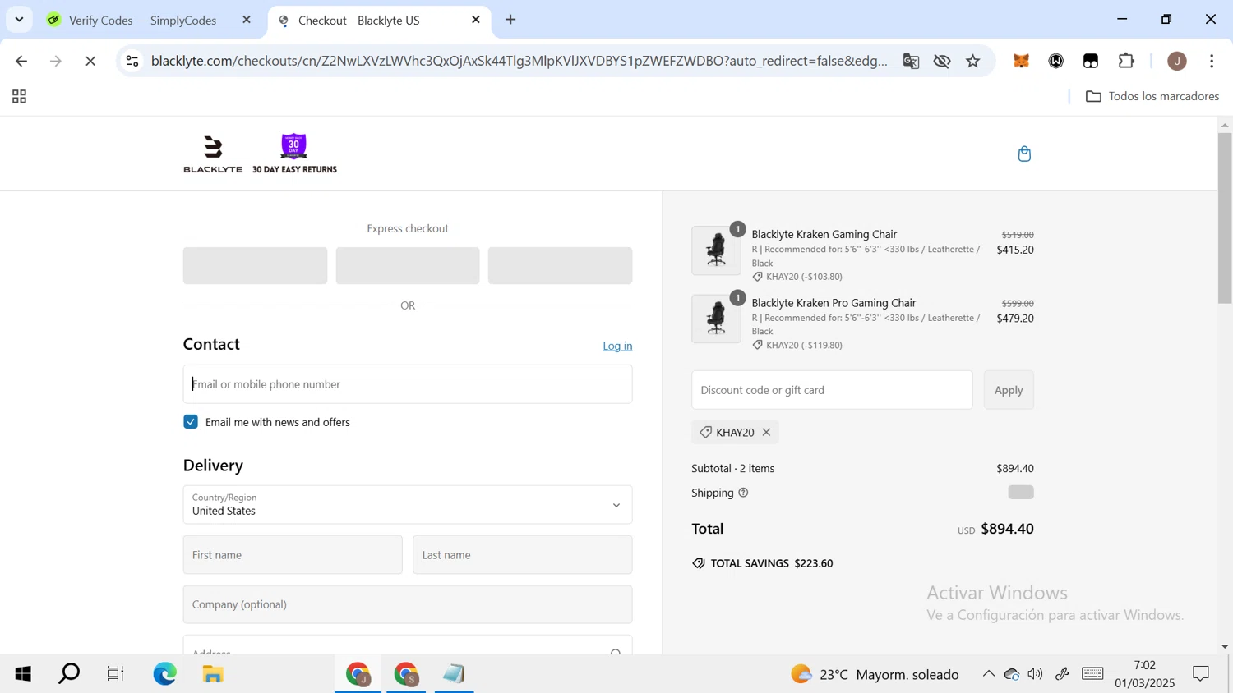The image size is (1233, 693).
Task: Click the eye-slash third-party cookies icon
Action: [942, 61]
